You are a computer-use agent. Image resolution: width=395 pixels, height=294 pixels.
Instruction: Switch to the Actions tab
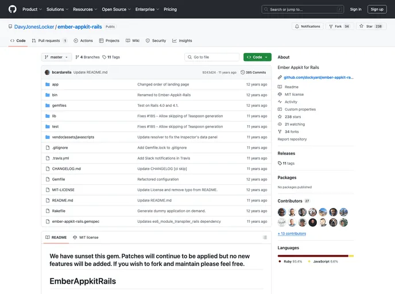point(83,41)
